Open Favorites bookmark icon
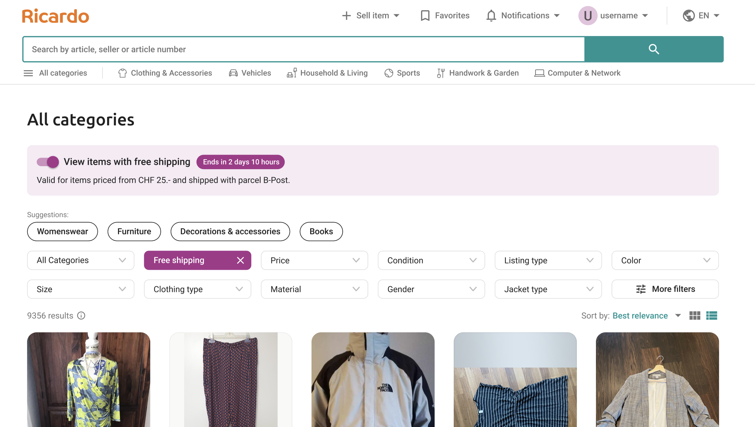 pos(425,16)
